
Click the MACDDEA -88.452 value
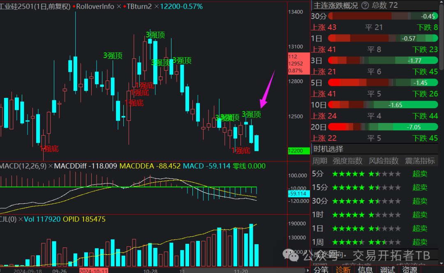150,166
